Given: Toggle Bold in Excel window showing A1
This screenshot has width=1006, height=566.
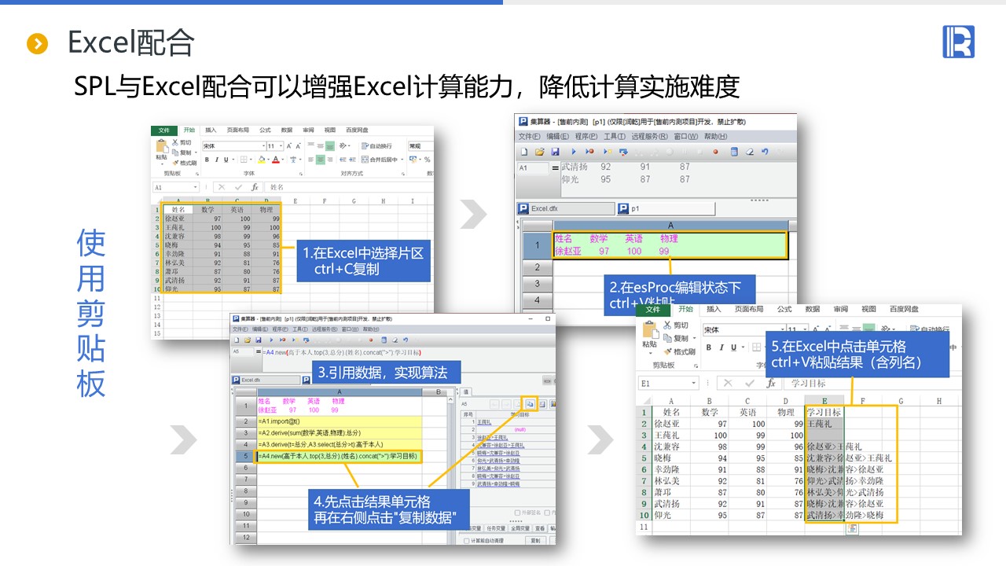Looking at the screenshot, I should point(207,160).
